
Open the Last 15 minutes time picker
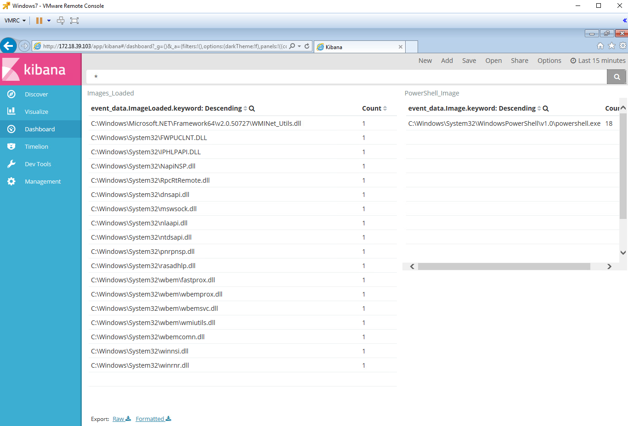point(598,61)
